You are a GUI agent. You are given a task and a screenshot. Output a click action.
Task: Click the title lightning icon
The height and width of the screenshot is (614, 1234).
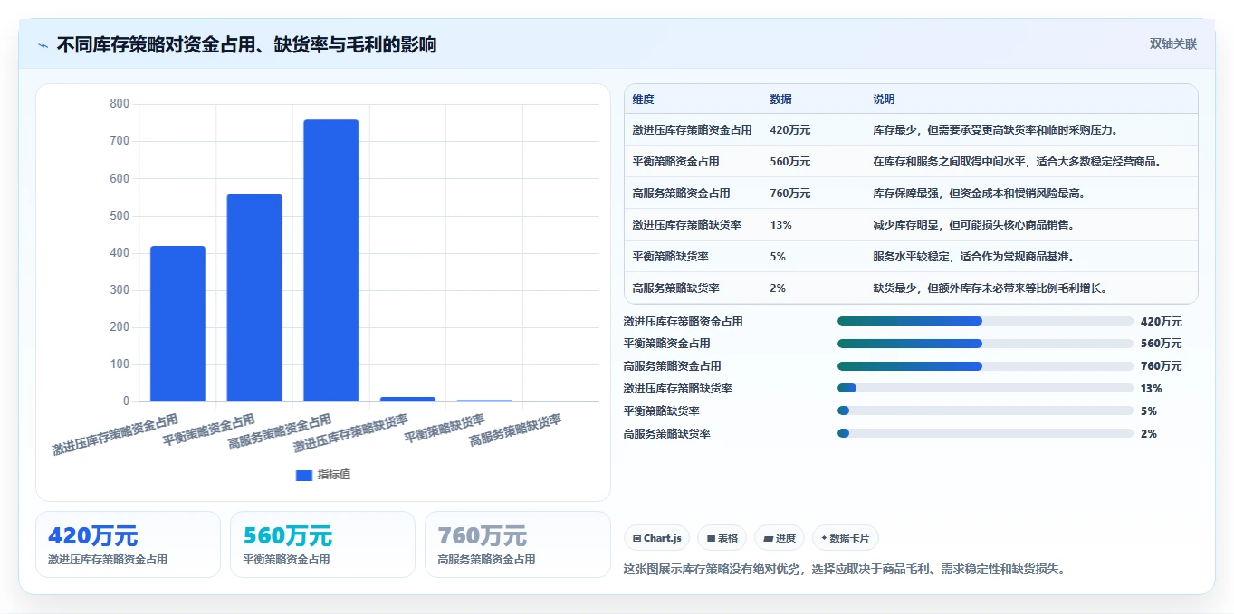tap(43, 44)
